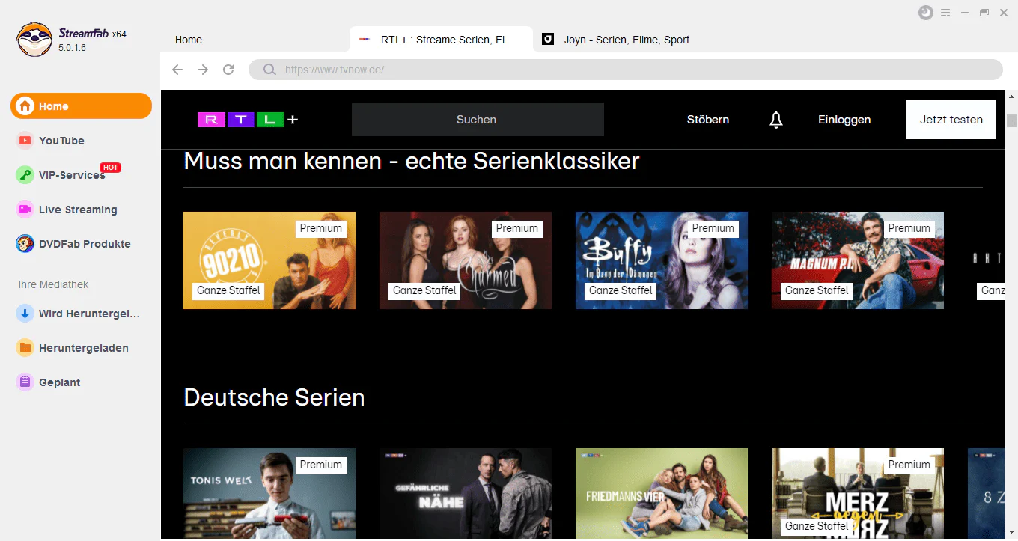Click the Joyn tab favicon
Viewport: 1018px width, 541px height.
coord(548,40)
